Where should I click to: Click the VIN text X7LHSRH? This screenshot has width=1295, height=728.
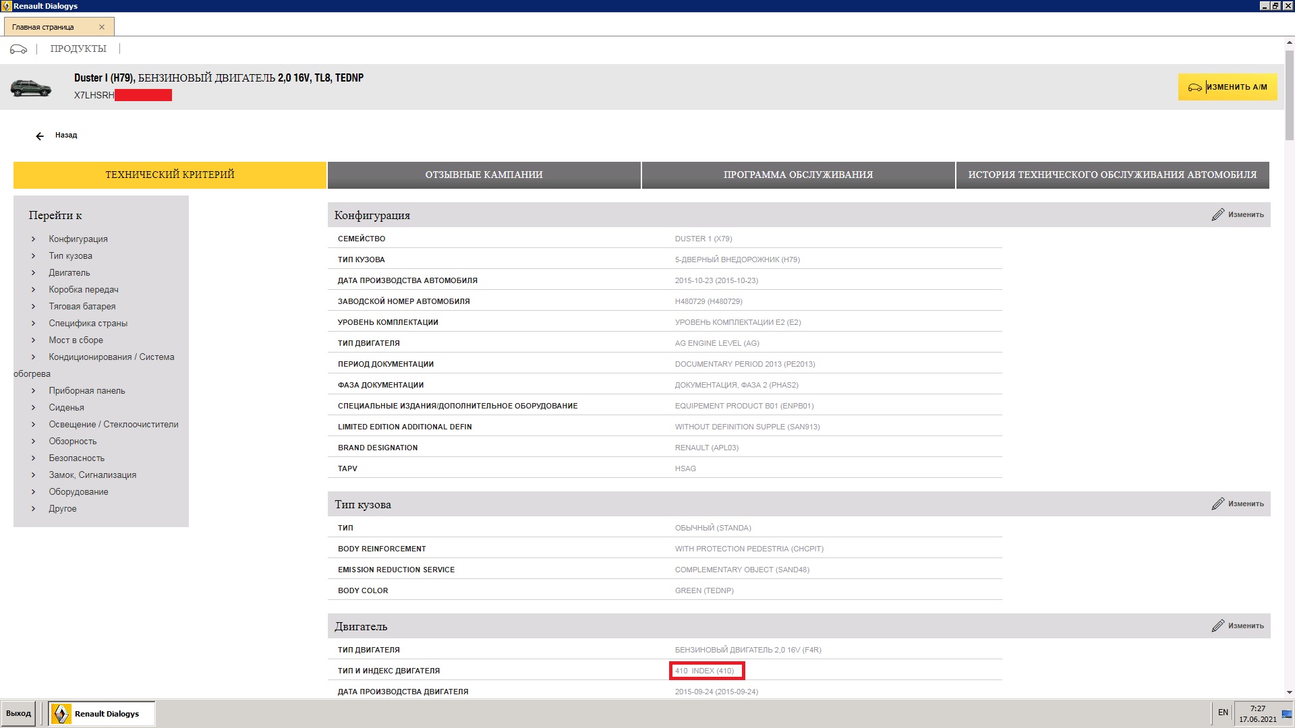[94, 95]
